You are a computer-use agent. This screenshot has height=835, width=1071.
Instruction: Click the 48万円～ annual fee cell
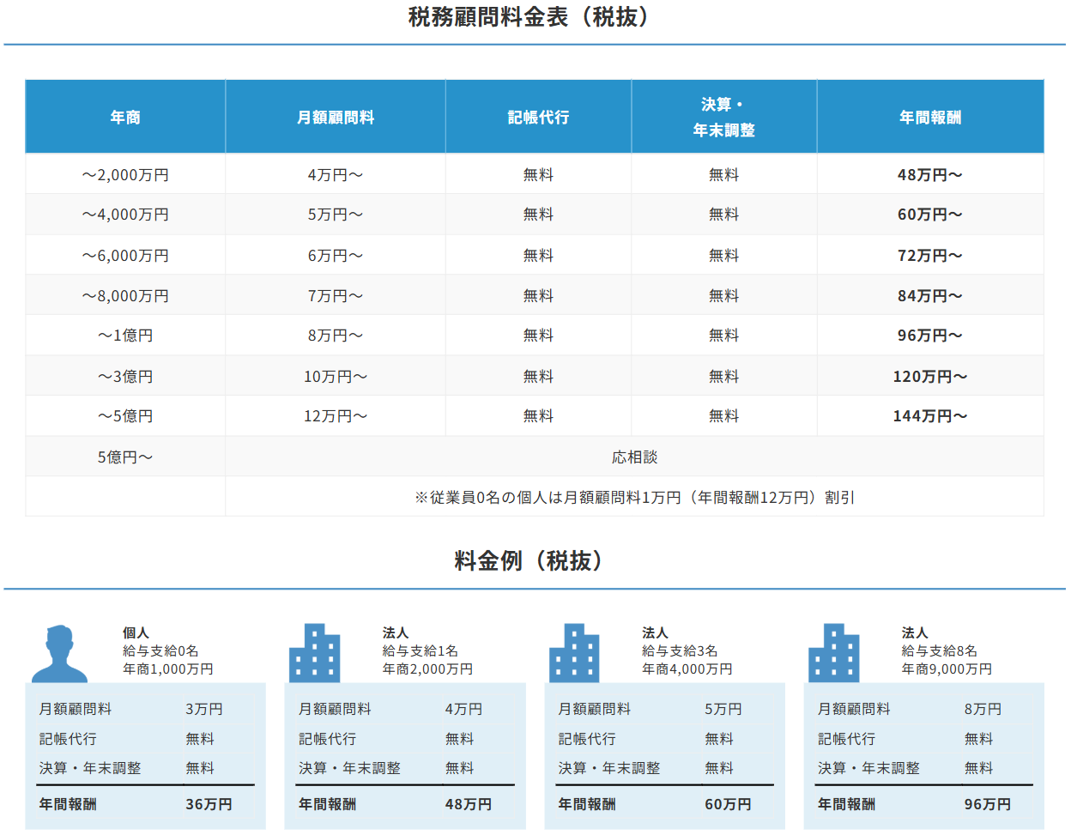point(930,174)
